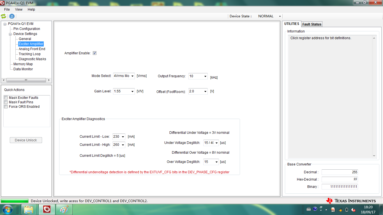Click the Binary input field

point(340,187)
